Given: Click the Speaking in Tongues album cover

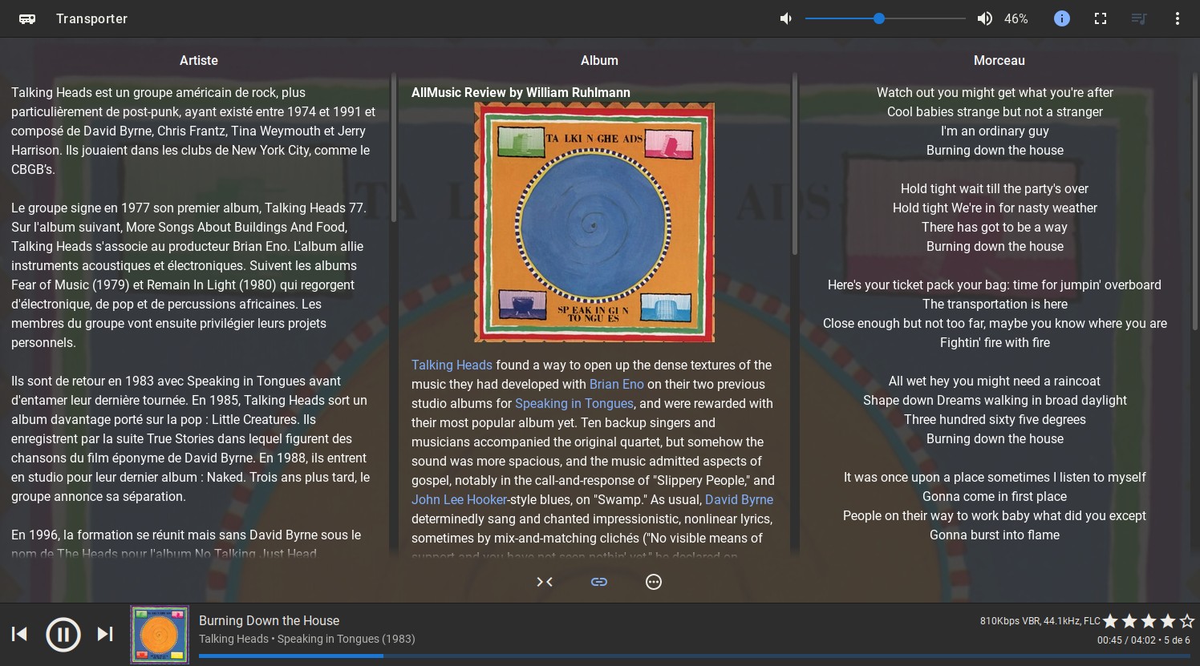Looking at the screenshot, I should (x=594, y=222).
